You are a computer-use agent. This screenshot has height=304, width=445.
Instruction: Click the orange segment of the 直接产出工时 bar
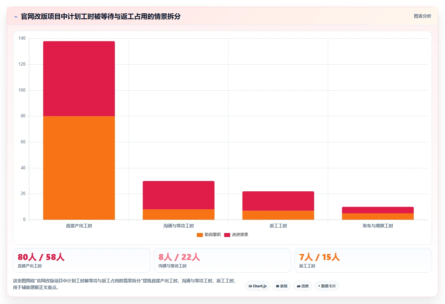coord(79,168)
